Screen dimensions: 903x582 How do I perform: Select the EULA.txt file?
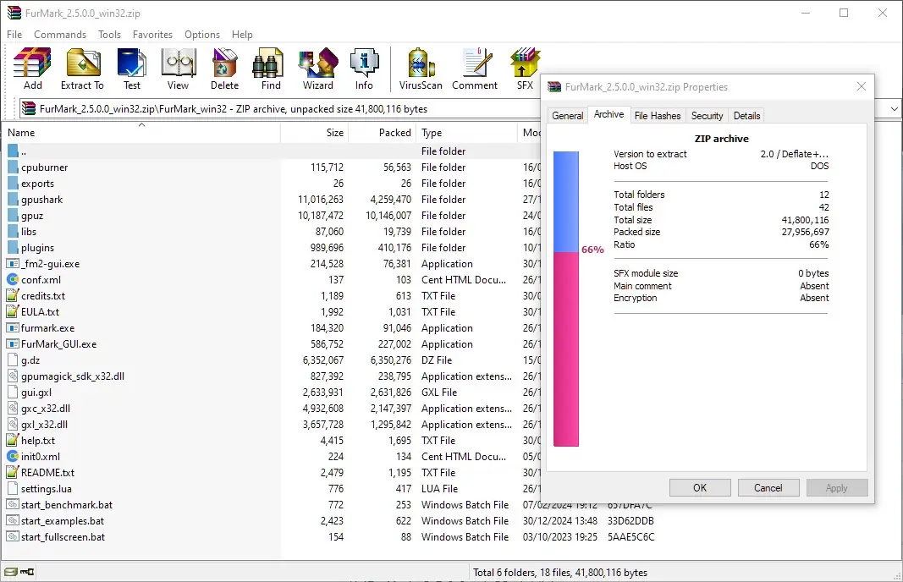272,312
